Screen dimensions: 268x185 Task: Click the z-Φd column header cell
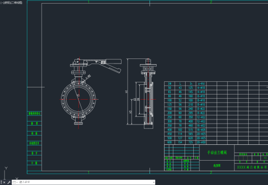[x=201, y=84]
